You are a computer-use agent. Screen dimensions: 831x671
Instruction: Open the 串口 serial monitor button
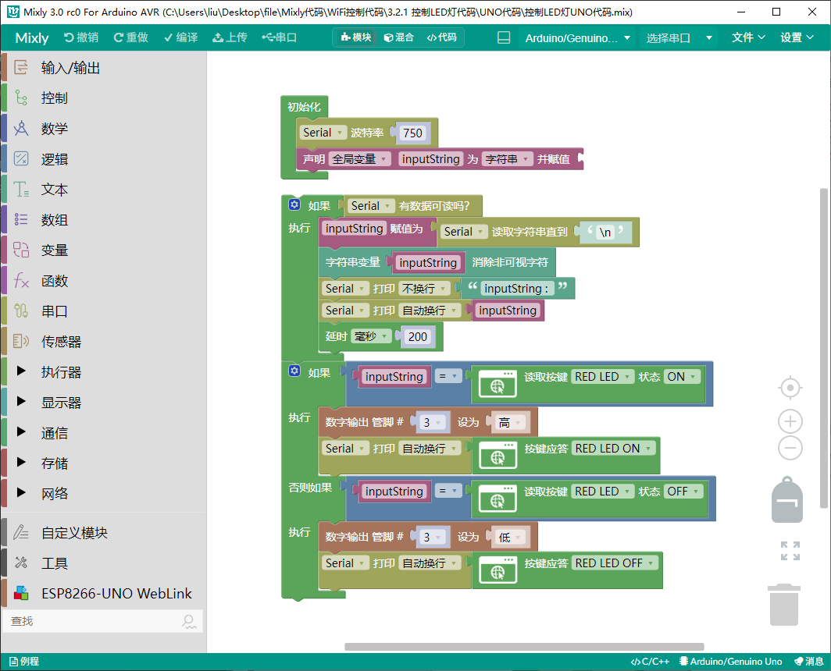tap(280, 37)
